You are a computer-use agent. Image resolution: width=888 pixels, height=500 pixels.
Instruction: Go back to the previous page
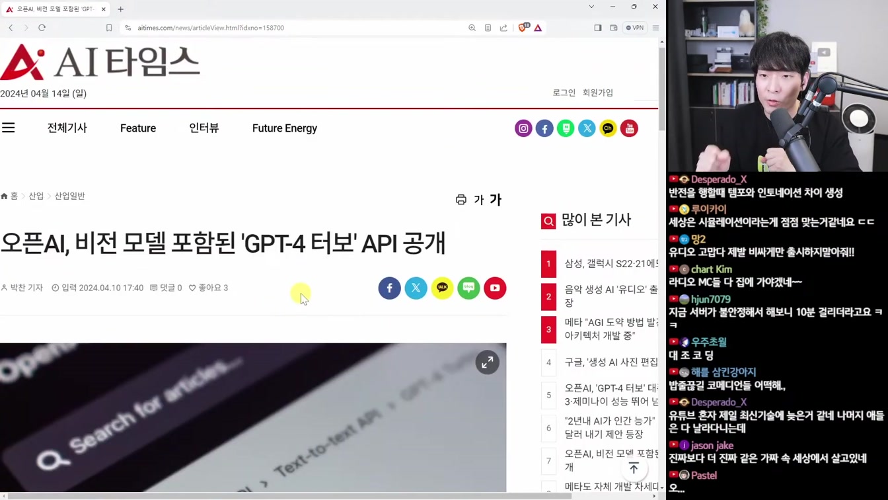click(11, 28)
